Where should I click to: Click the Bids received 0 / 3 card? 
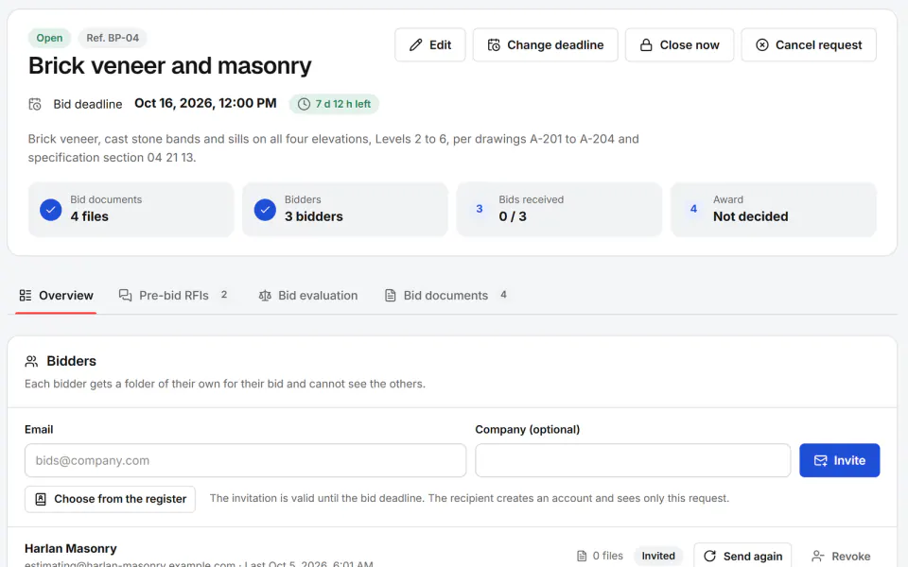click(559, 210)
